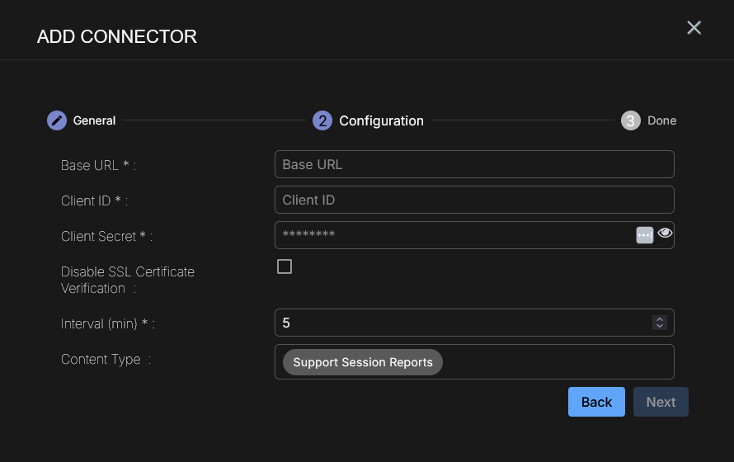
Task: Increase Interval value with up arrow
Action: tap(659, 319)
